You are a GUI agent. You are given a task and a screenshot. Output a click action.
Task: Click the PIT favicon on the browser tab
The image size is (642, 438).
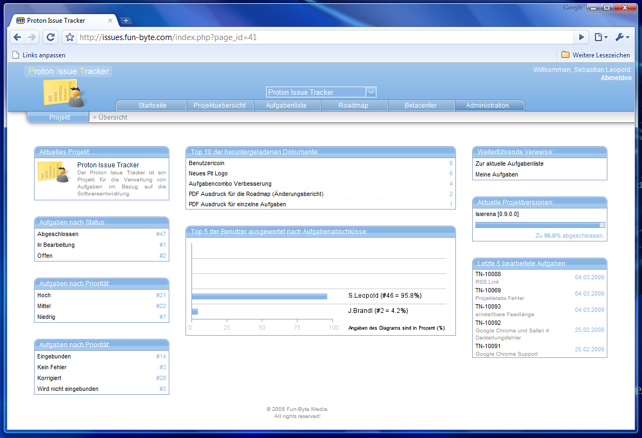[21, 21]
